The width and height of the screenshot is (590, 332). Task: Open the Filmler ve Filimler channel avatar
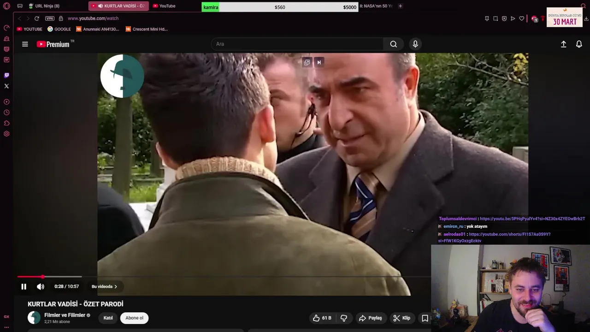click(x=34, y=318)
